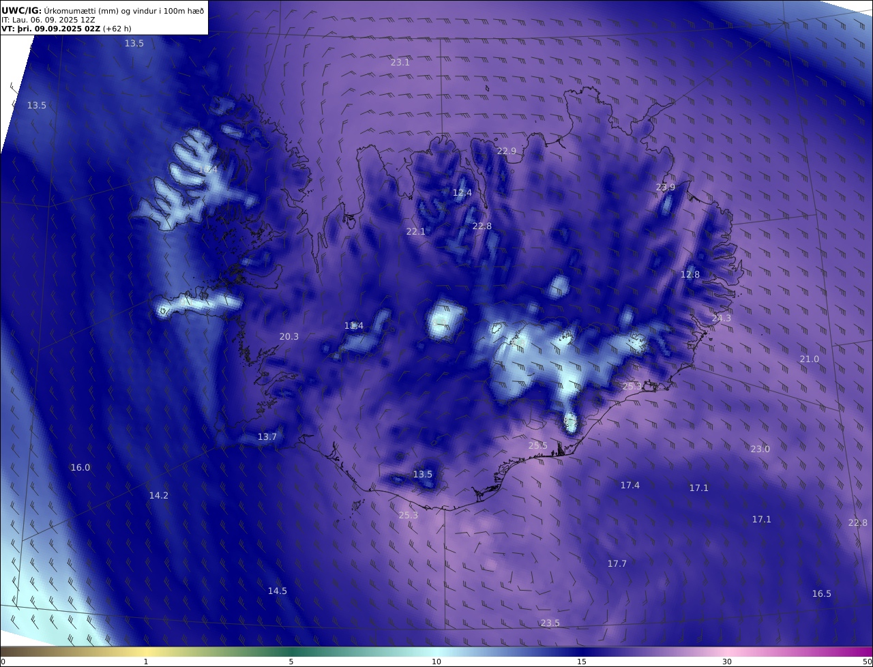The image size is (873, 667).
Task: Select the "IT: Lau. 06. 09. 2025 12Z" line
Action: click(x=48, y=20)
